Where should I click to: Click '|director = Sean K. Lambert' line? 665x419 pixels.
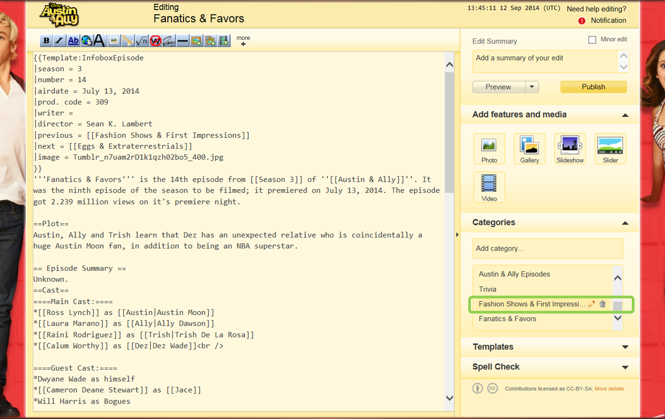[x=93, y=124]
